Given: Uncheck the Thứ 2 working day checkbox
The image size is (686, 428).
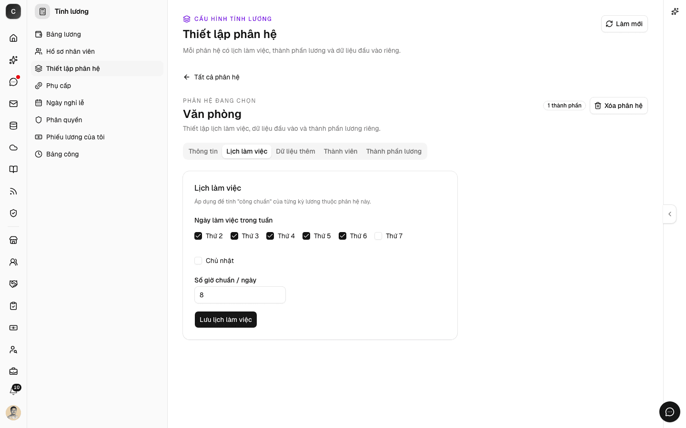Looking at the screenshot, I should (198, 236).
